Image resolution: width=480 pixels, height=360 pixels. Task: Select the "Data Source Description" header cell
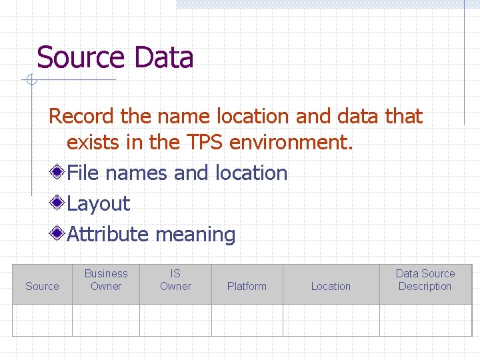pyautogui.click(x=426, y=285)
